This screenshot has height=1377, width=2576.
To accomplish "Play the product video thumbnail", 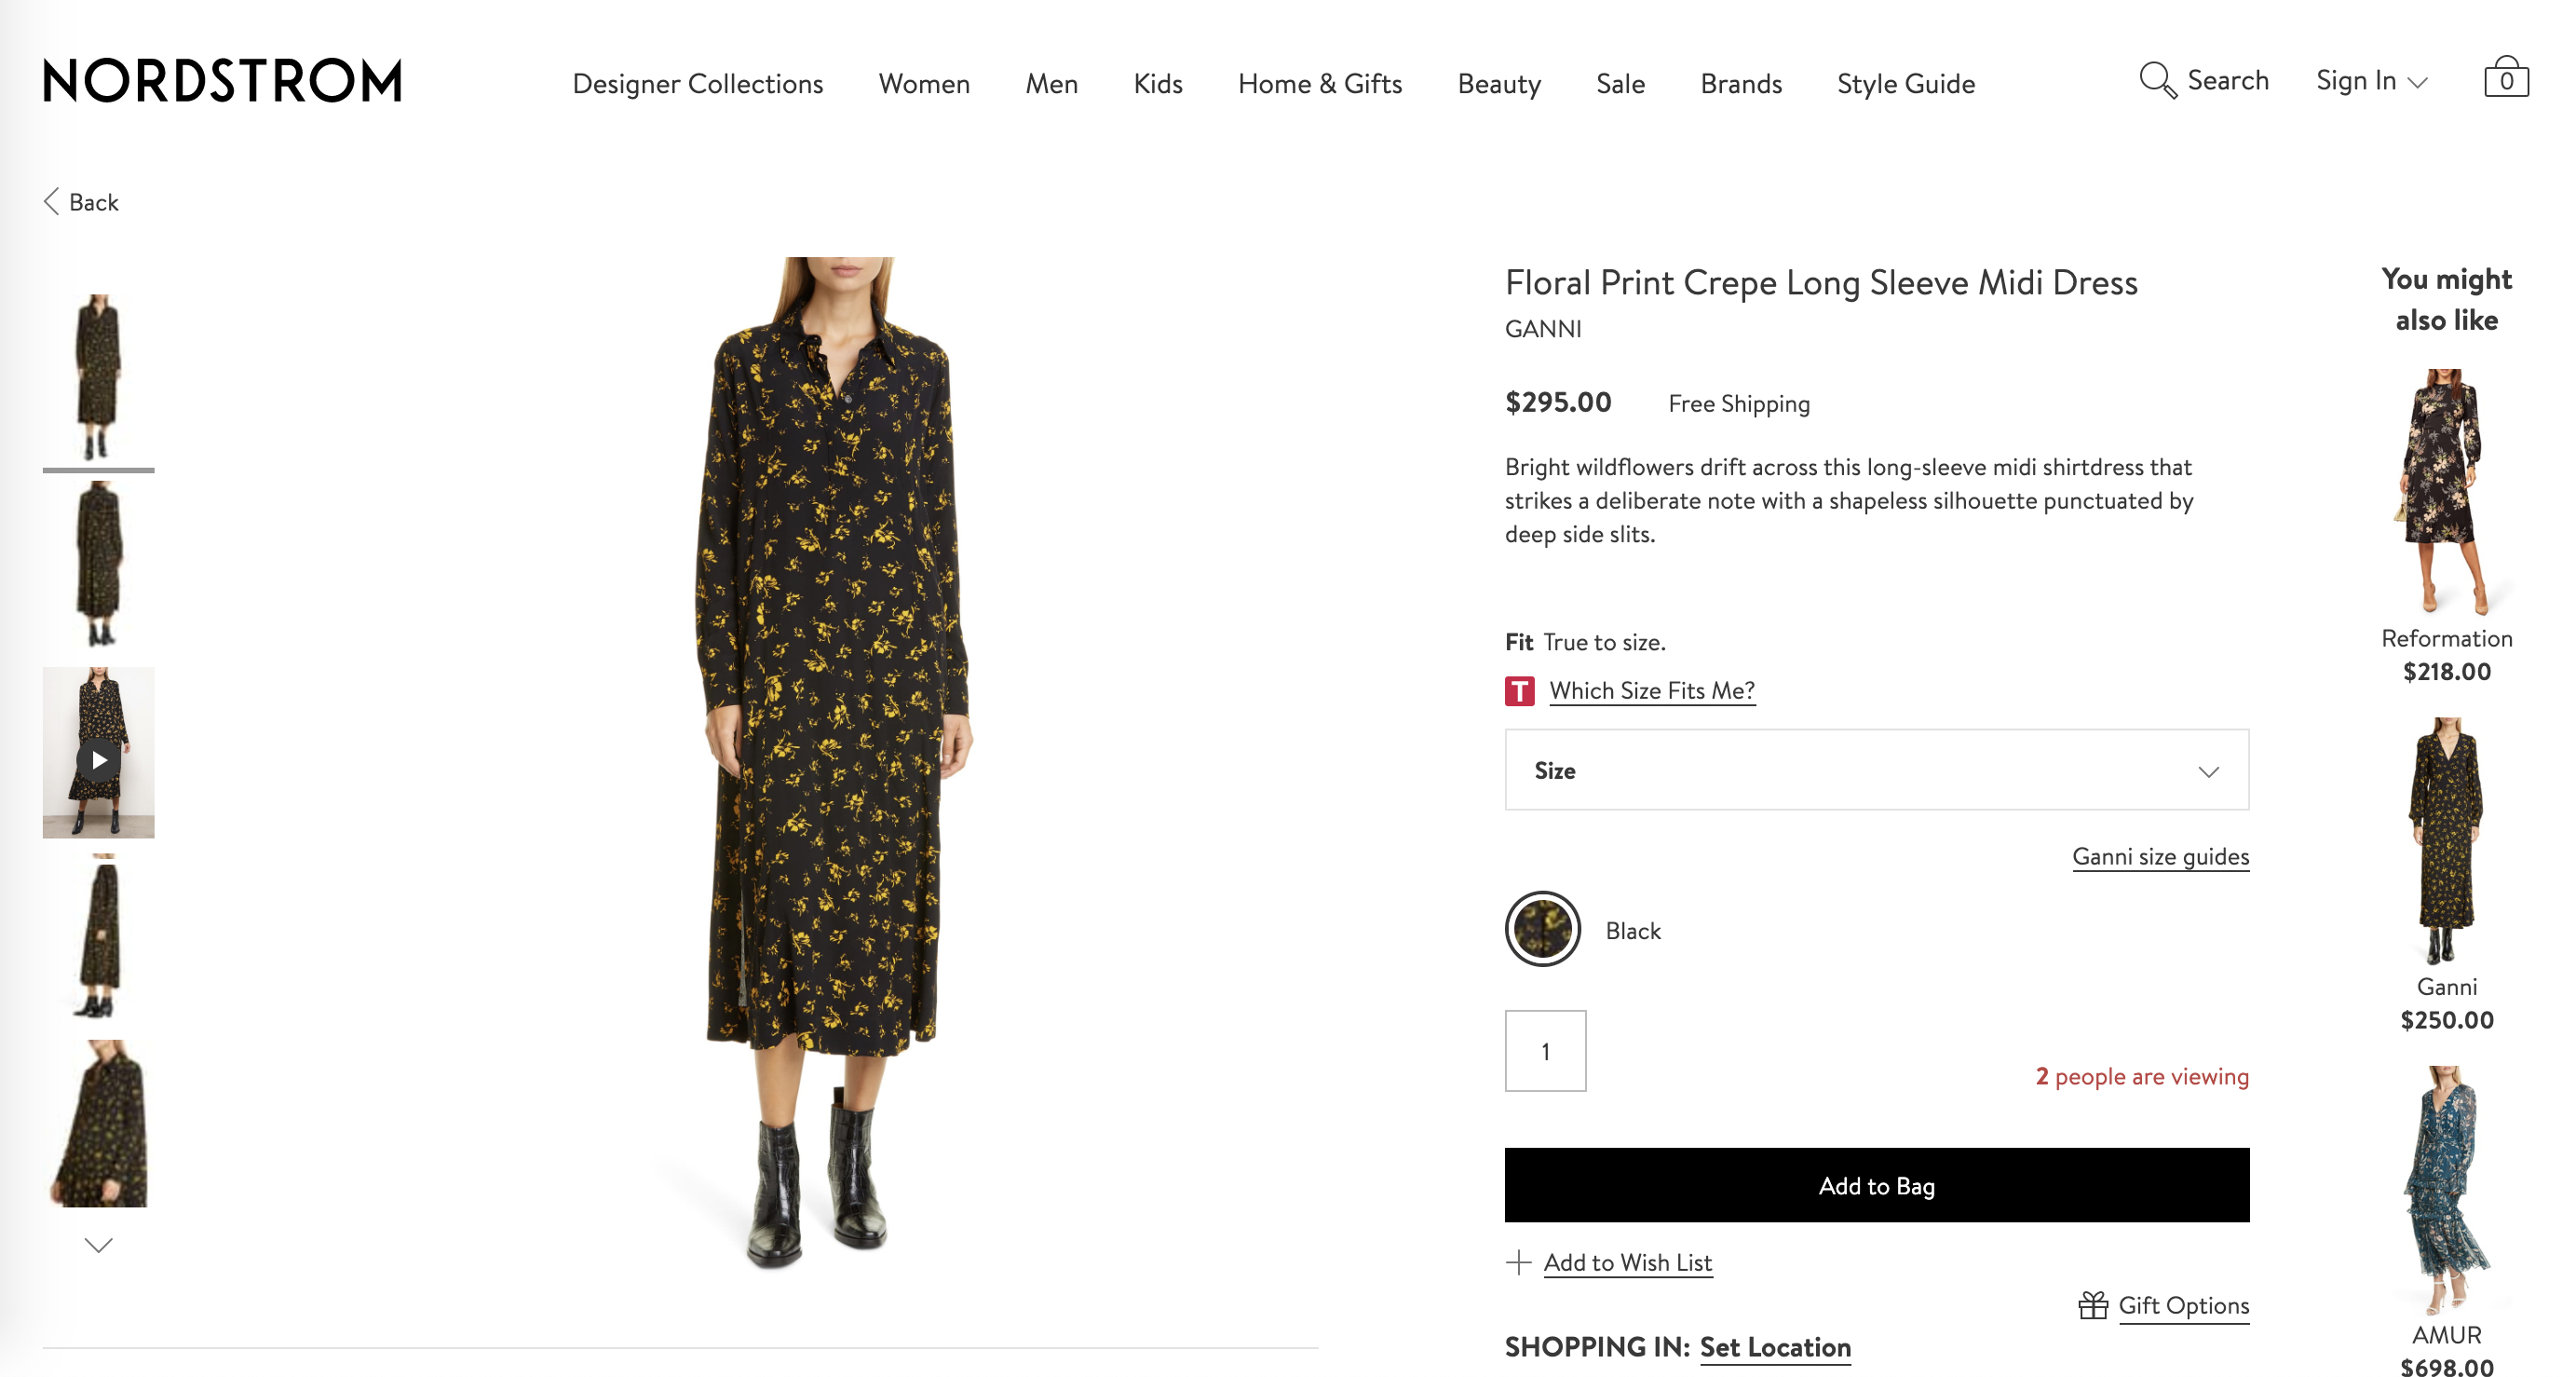I will (x=98, y=759).
